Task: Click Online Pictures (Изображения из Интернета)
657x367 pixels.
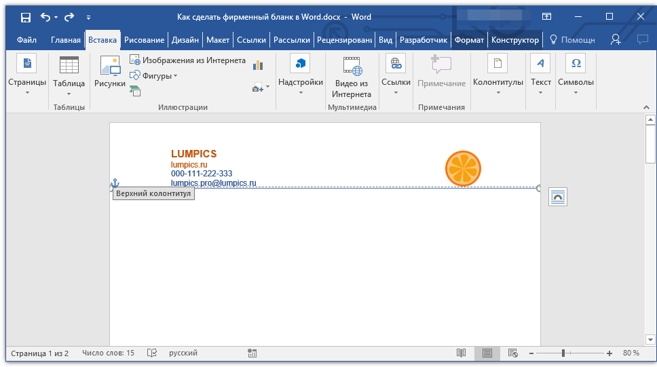Action: pos(188,60)
